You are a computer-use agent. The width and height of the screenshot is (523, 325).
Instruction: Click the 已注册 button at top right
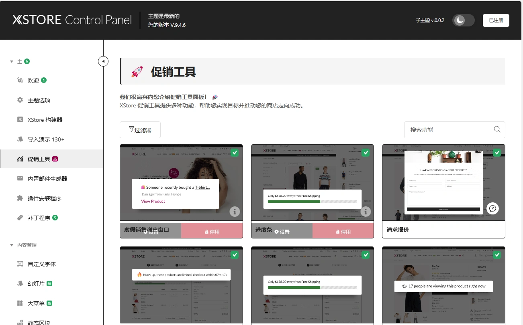tap(496, 20)
